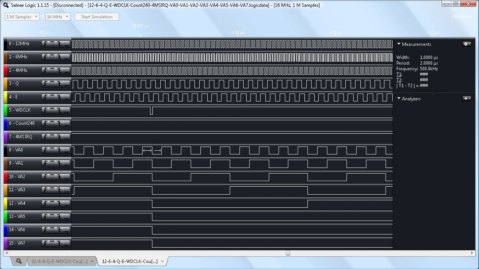Click the Period 2.0000 µs measurement value
The height and width of the screenshot is (269, 479).
[429, 63]
